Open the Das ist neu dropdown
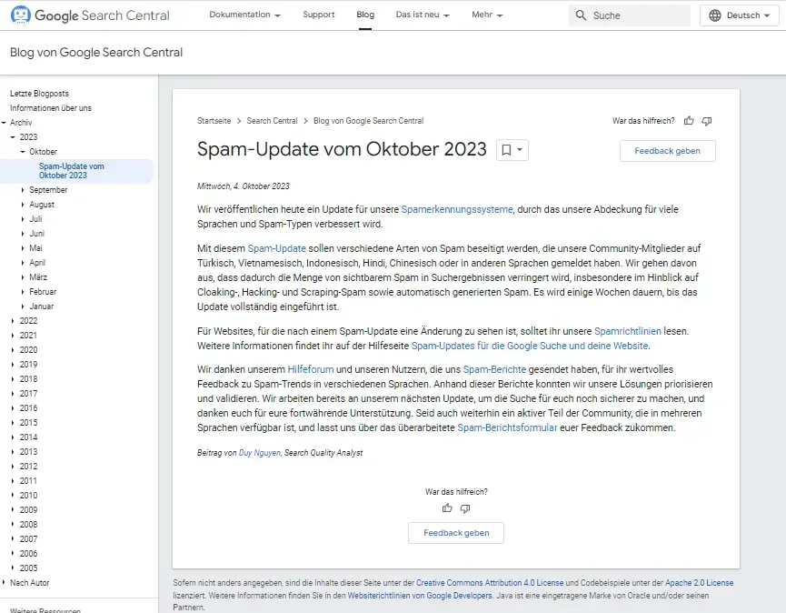The height and width of the screenshot is (613, 786). tap(423, 15)
